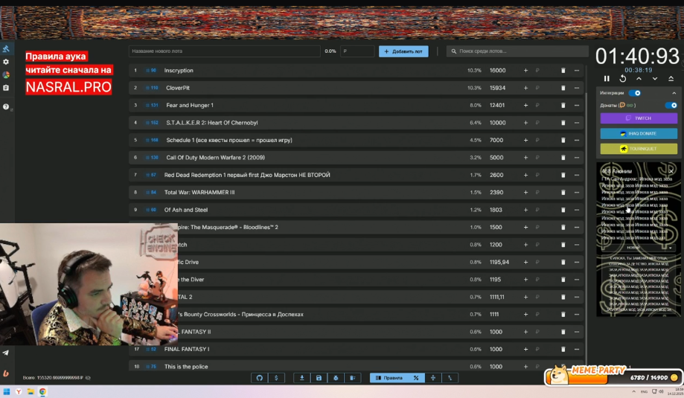Increase timer with the up chevron
This screenshot has height=398, width=684.
click(x=639, y=78)
